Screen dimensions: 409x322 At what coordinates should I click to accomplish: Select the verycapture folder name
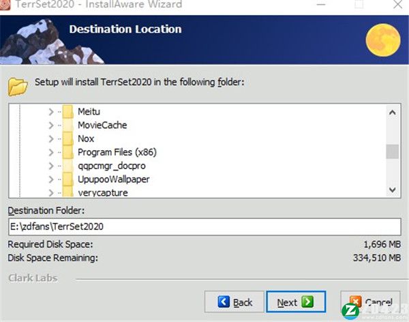tap(103, 193)
